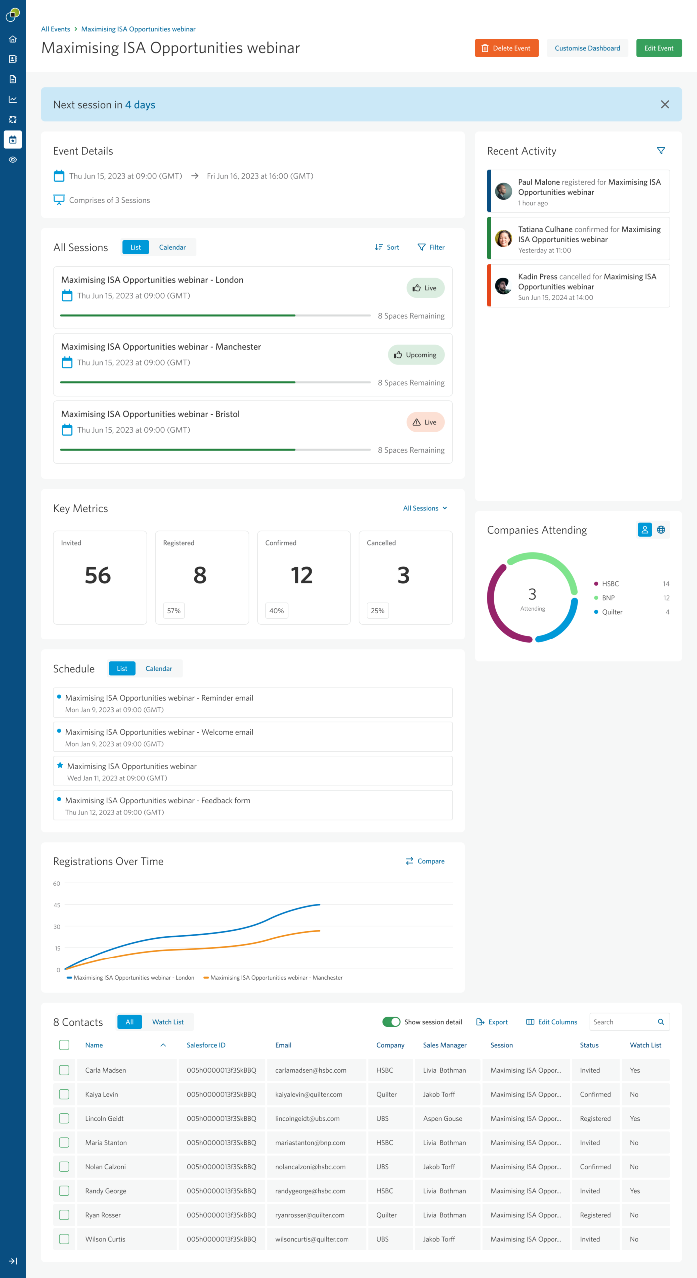Select the person view icon in Companies Attending
The image size is (697, 1278).
[644, 530]
